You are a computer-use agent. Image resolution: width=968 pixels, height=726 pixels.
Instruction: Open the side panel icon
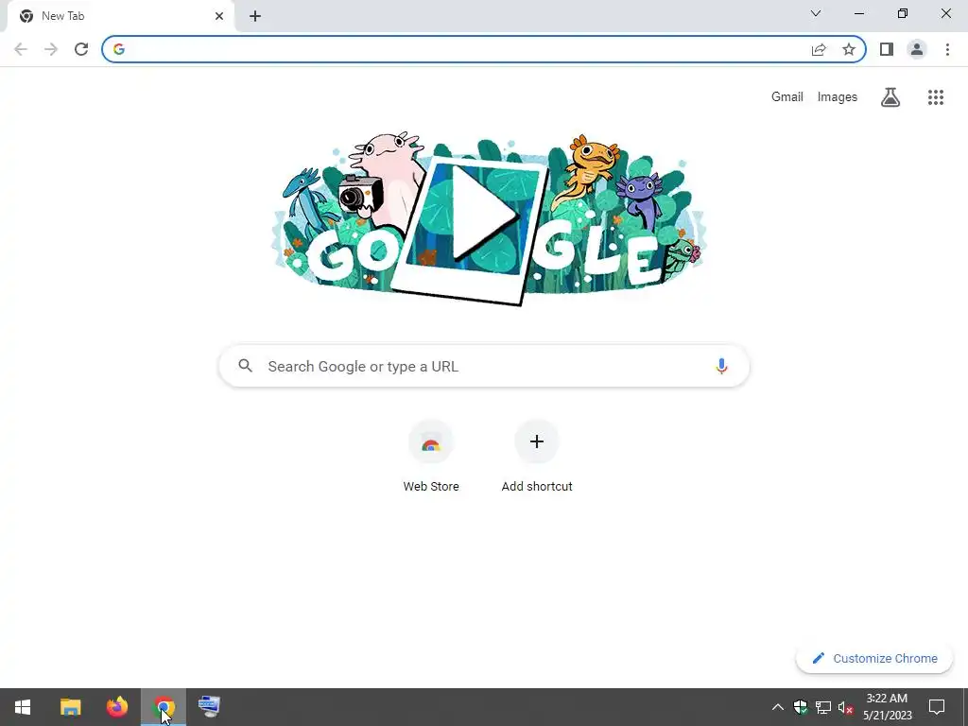pos(887,49)
